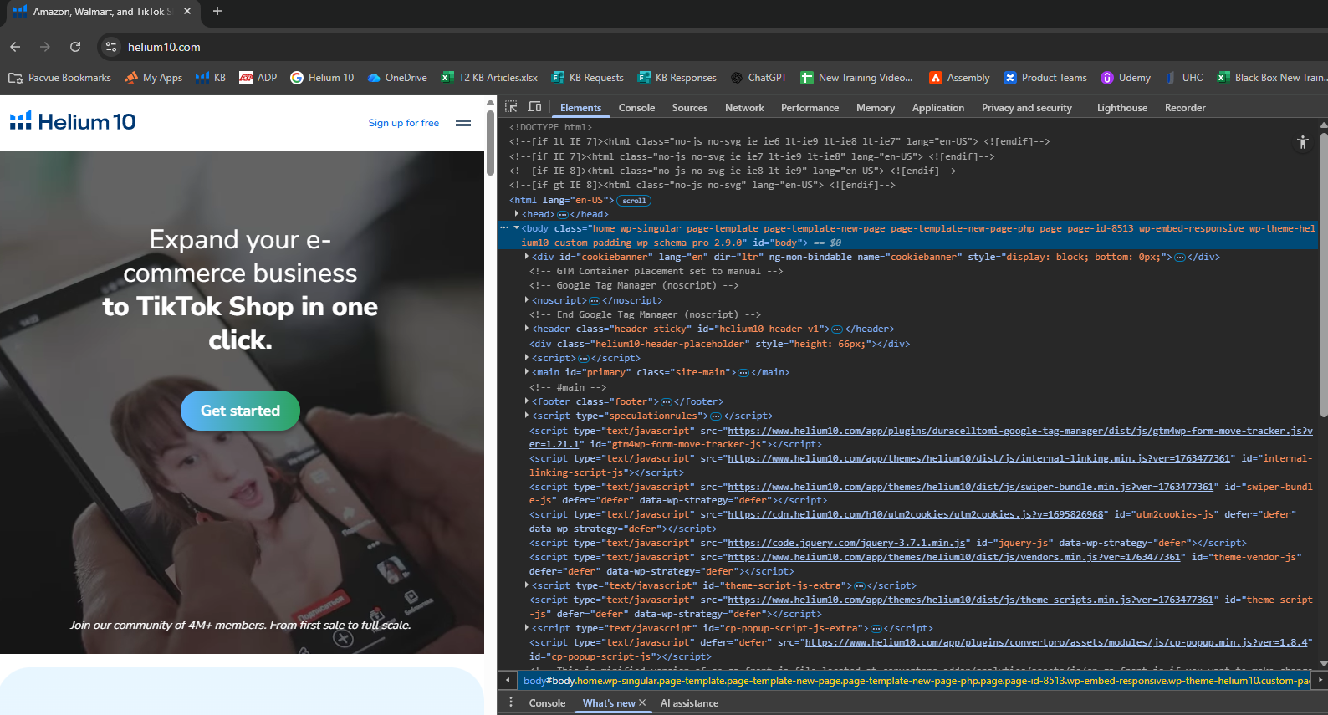This screenshot has width=1328, height=715.
Task: Click the site information icon in address bar
Action: tap(111, 47)
